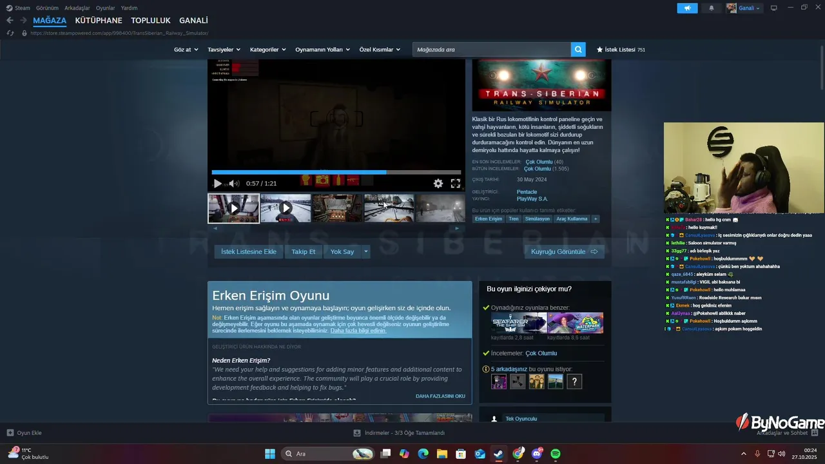
Task: Go back with the navigation arrow
Action: pos(10,21)
